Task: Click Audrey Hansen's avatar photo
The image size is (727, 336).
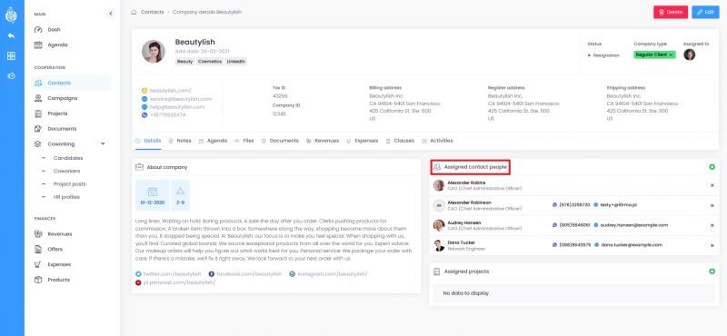Action: coord(439,225)
